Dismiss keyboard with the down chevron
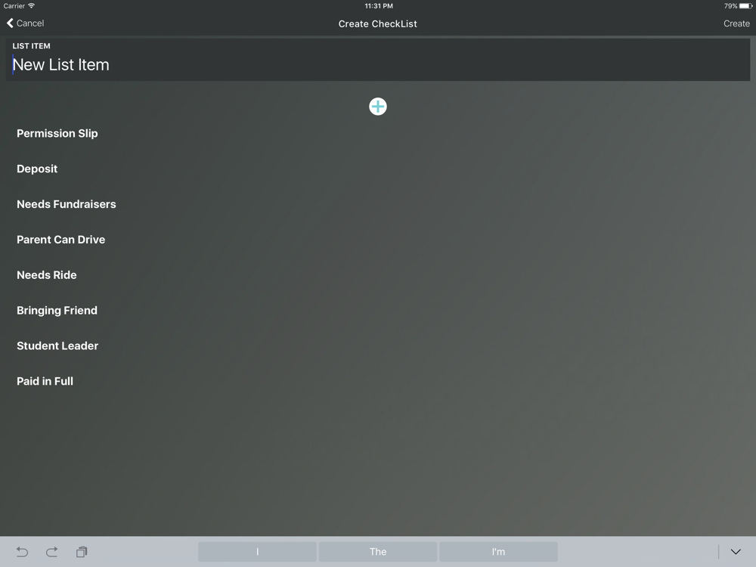756x567 pixels. point(736,552)
